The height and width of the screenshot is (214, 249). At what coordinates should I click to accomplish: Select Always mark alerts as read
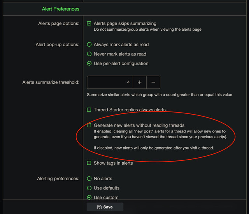point(89,45)
